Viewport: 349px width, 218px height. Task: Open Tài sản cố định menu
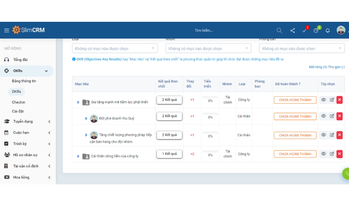(26, 166)
